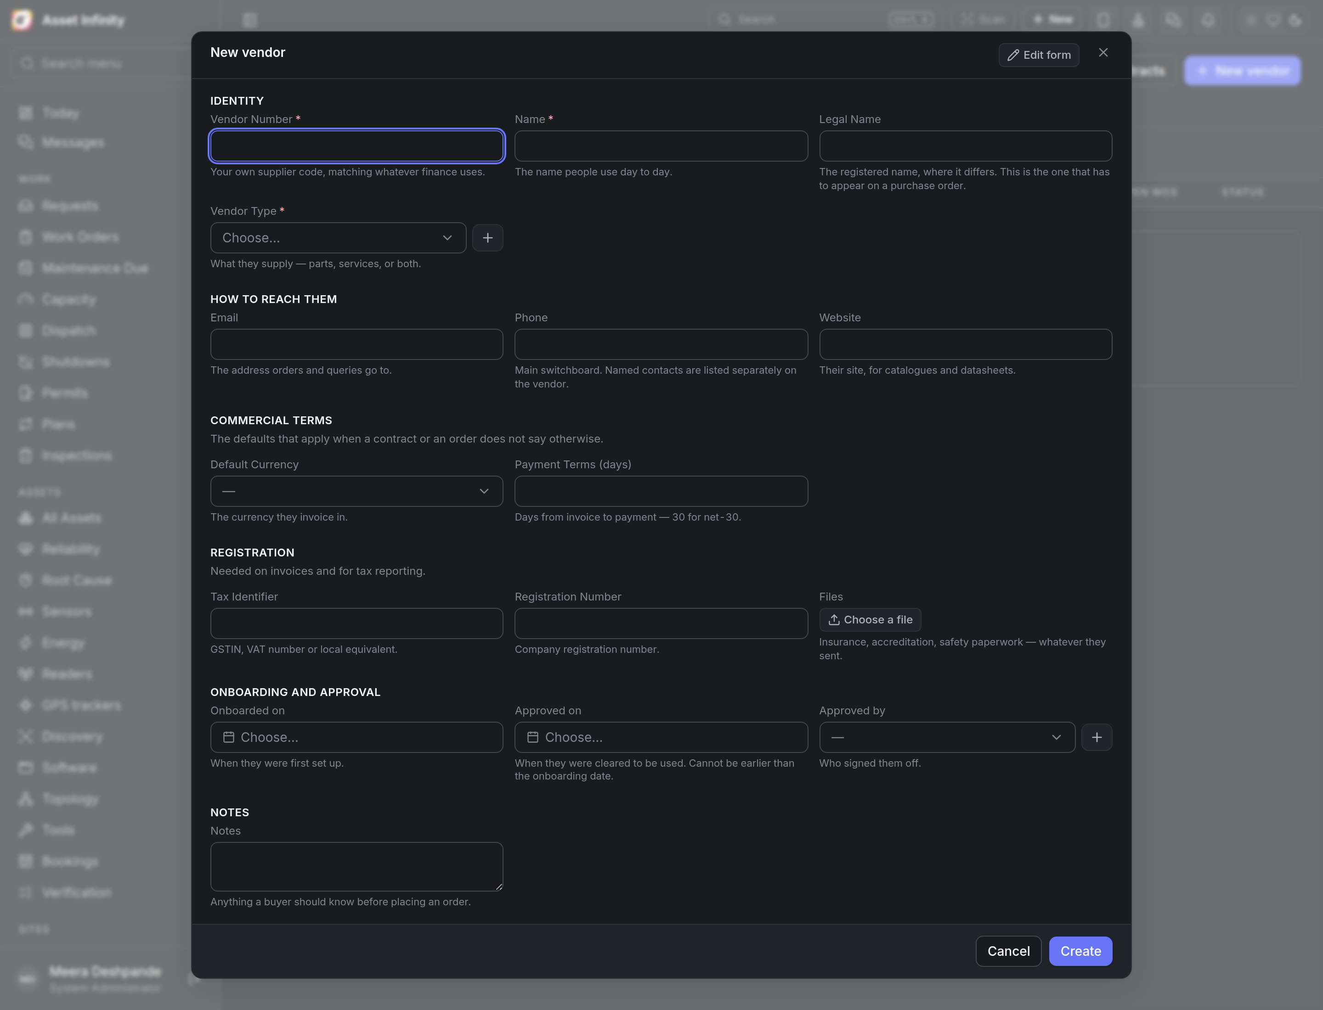Click the Bookings icon in sidebar
The height and width of the screenshot is (1010, 1323).
(x=25, y=861)
